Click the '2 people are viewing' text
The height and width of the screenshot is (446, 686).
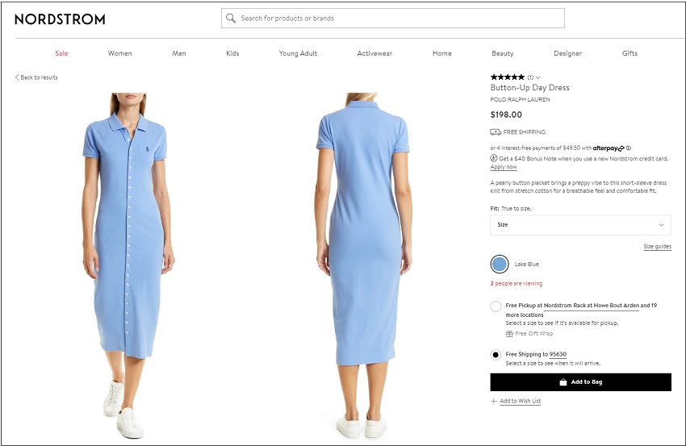[517, 283]
